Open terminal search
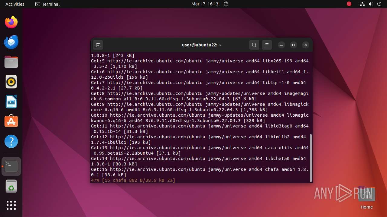Image resolution: width=387 pixels, height=217 pixels. (254, 45)
